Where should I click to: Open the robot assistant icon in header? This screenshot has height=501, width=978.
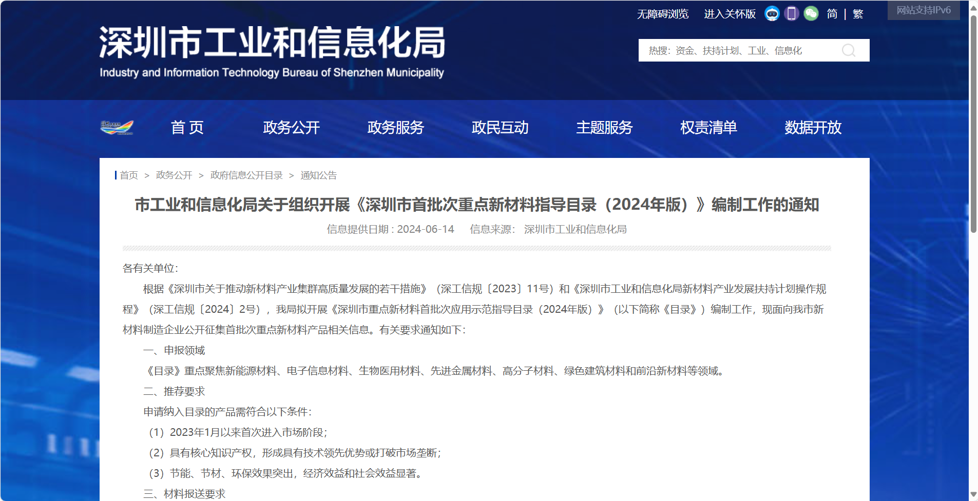click(772, 14)
